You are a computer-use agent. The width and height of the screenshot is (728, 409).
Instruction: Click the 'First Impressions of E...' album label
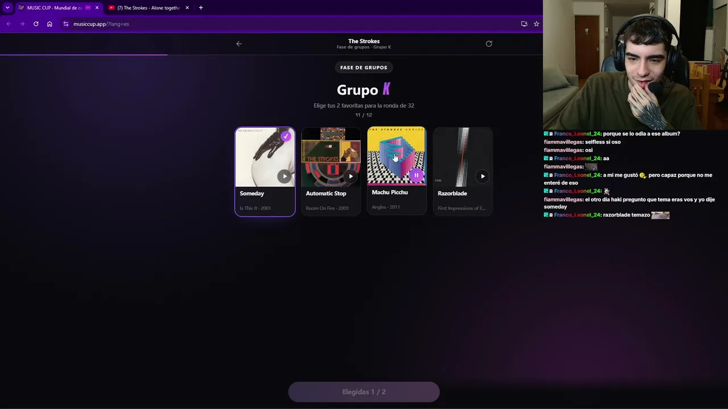point(461,208)
